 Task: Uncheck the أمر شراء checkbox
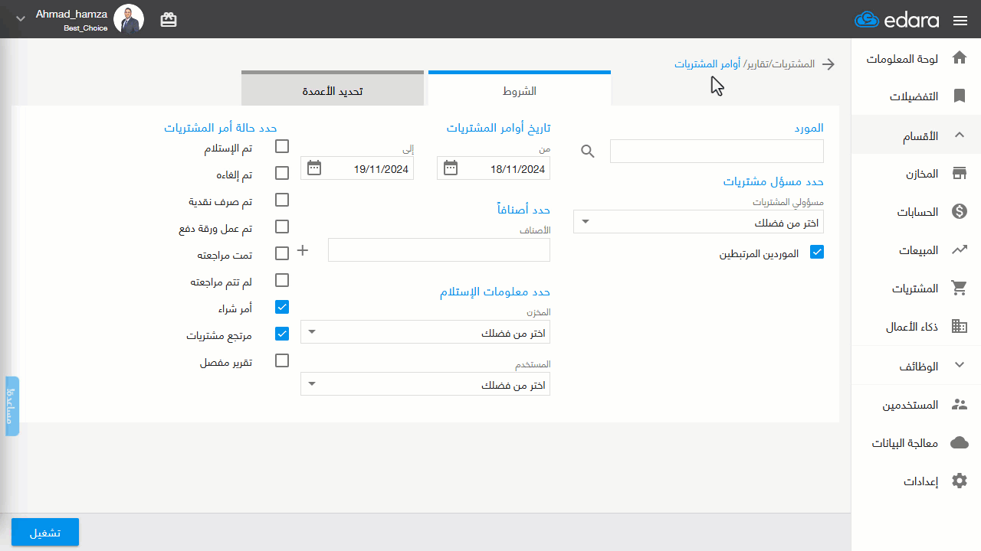(282, 307)
